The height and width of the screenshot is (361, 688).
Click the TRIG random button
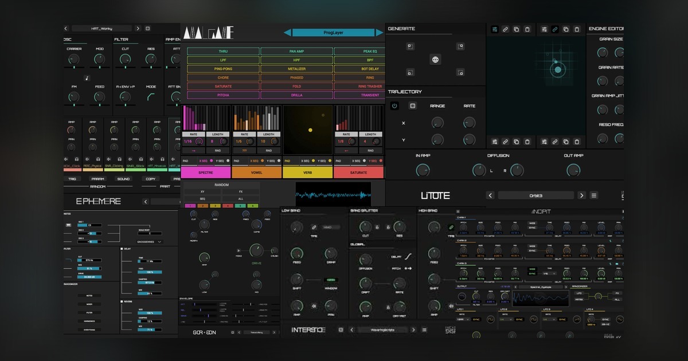[73, 178]
